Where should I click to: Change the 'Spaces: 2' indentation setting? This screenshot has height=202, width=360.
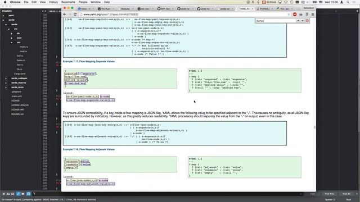(330, 200)
